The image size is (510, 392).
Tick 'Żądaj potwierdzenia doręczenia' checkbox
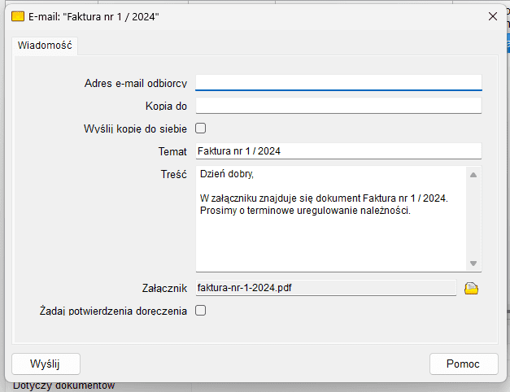[x=200, y=311]
